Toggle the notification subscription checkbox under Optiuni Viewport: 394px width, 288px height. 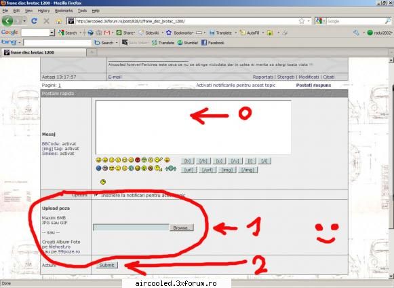coord(96,195)
